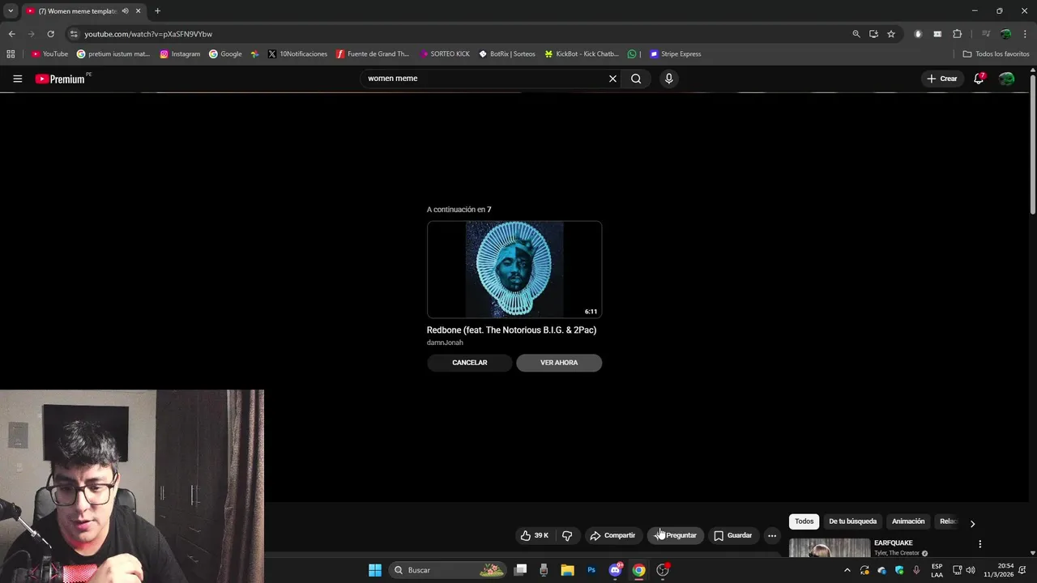Open Chrome from taskbar
Screen dimensions: 1037x583
[x=638, y=570]
